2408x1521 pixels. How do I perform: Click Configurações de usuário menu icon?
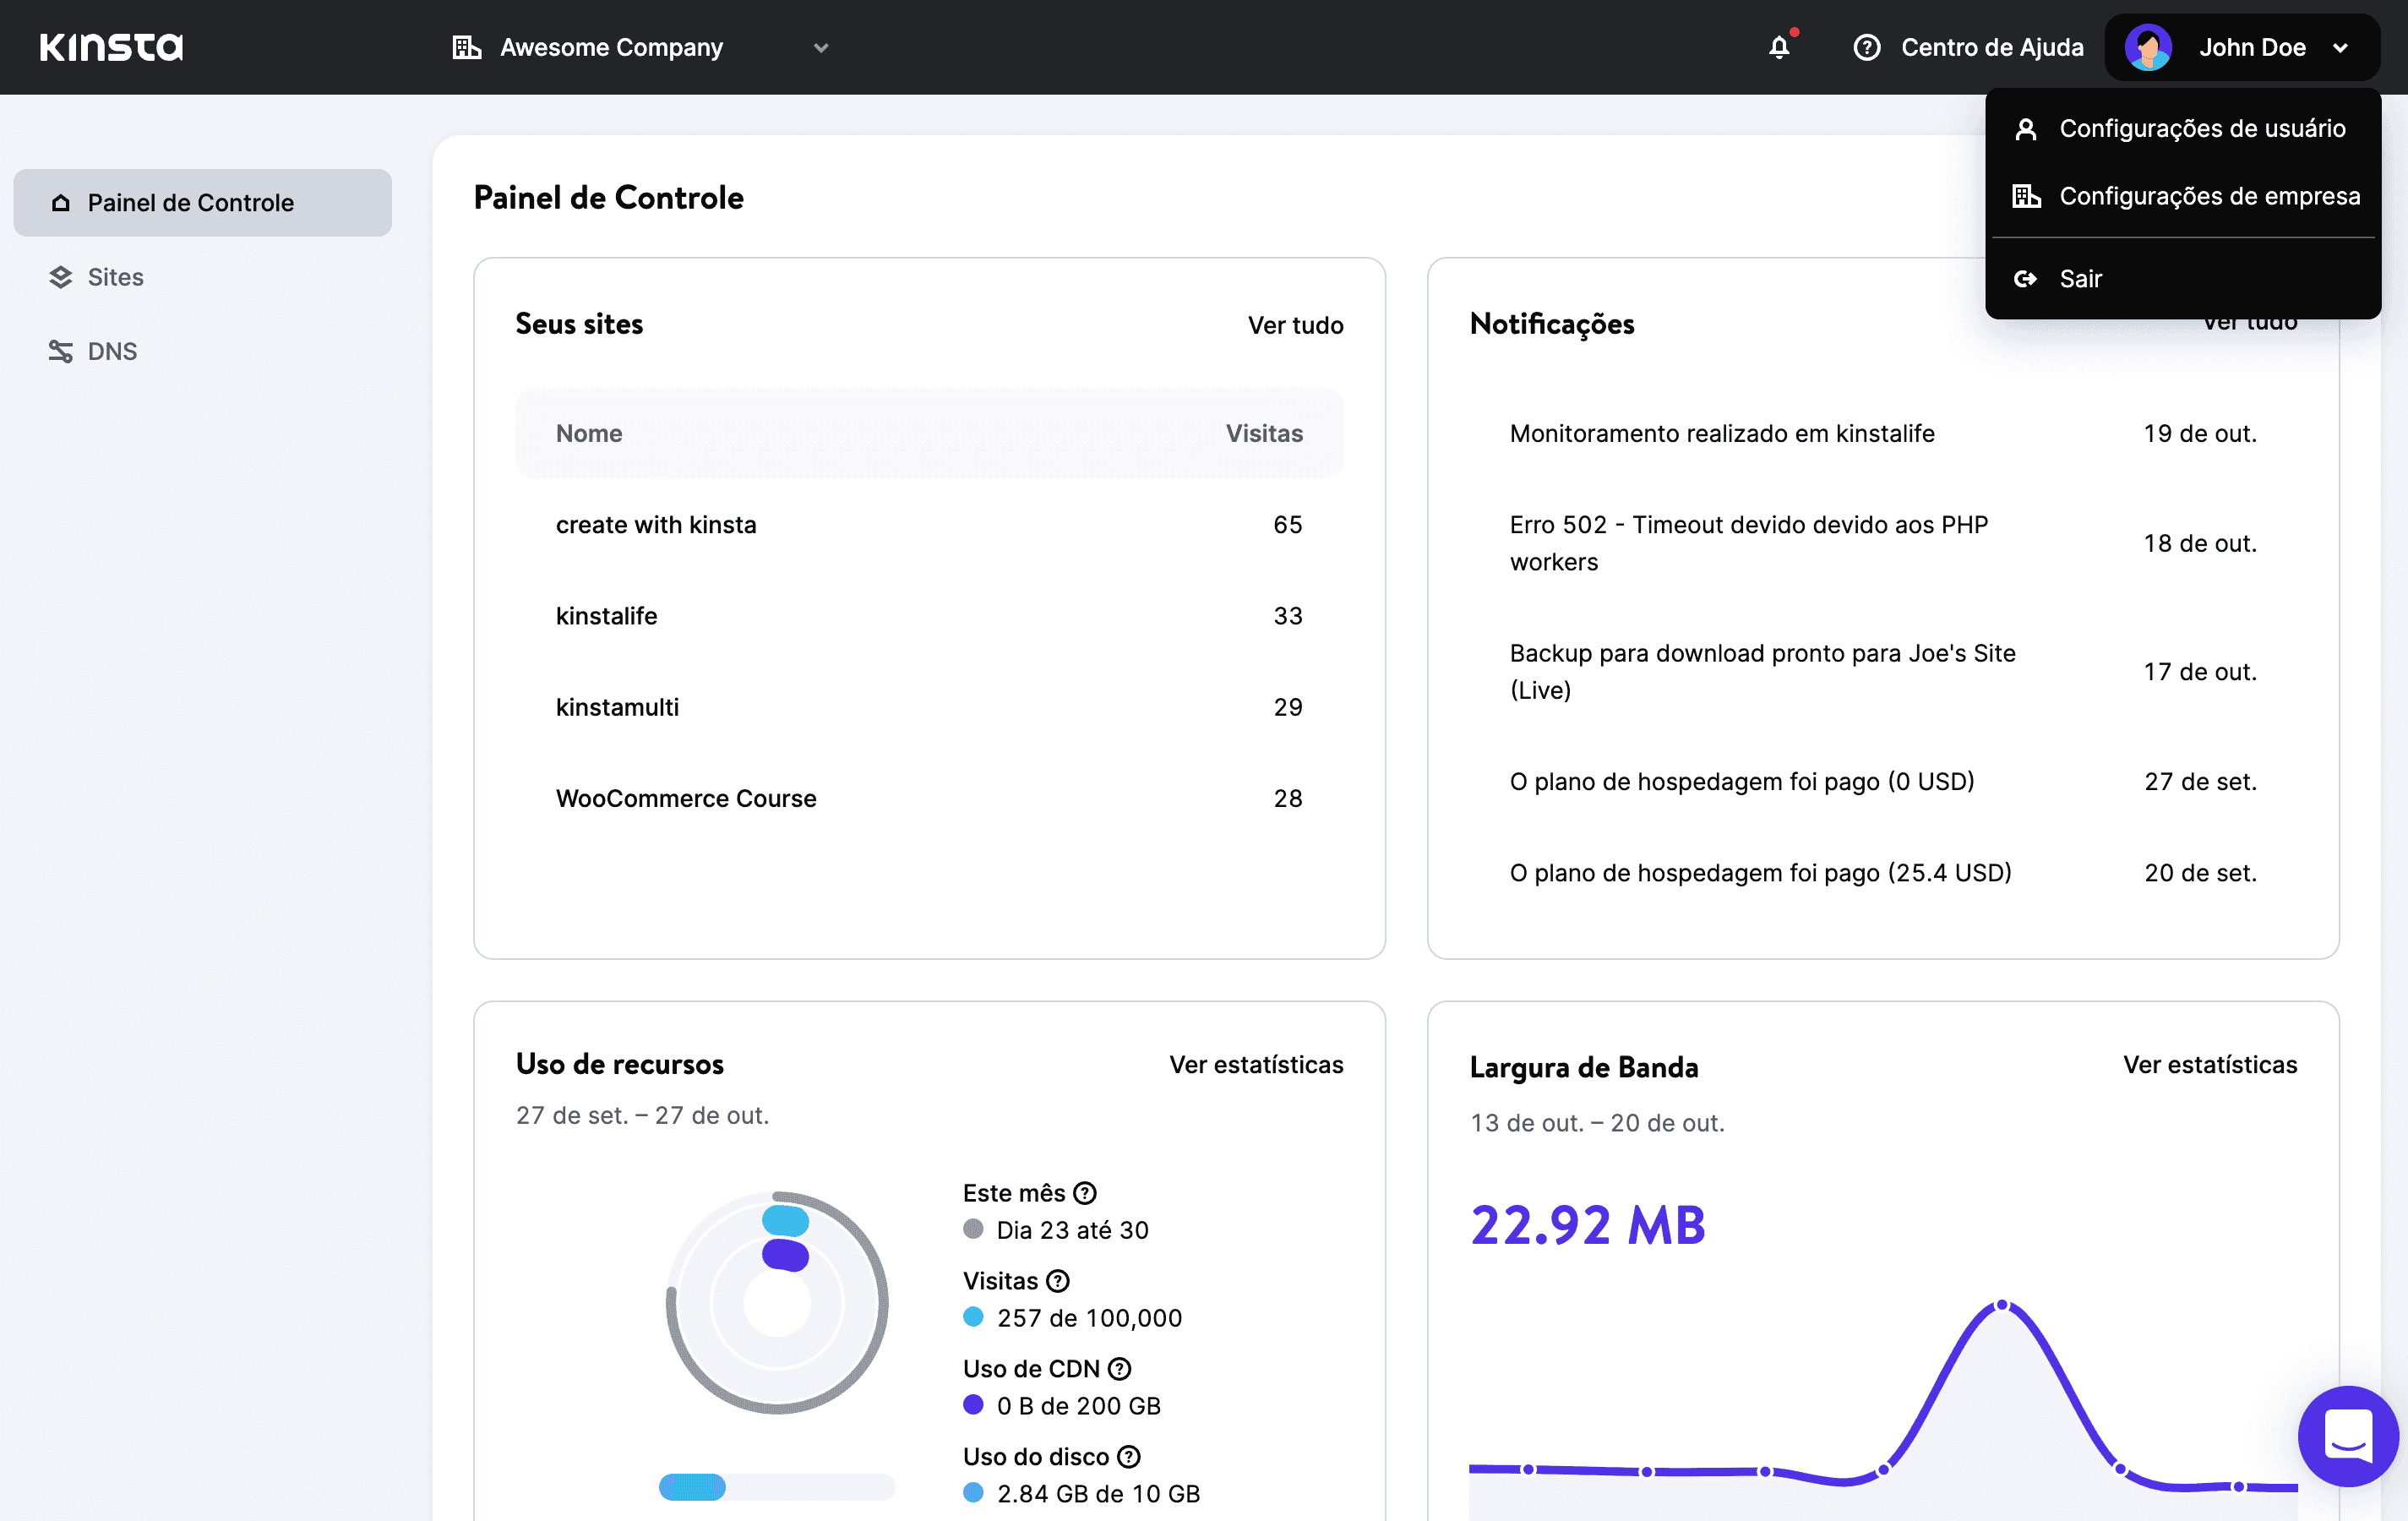pos(2026,126)
